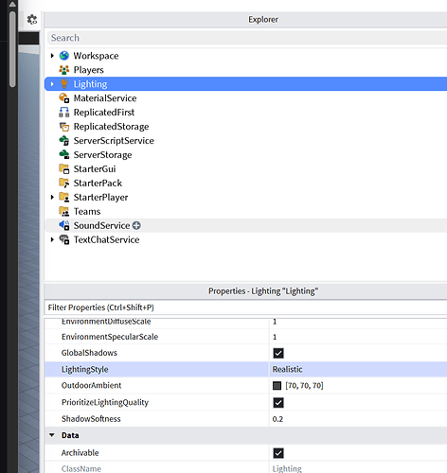Uncheck the Archivable checkbox

(x=278, y=453)
